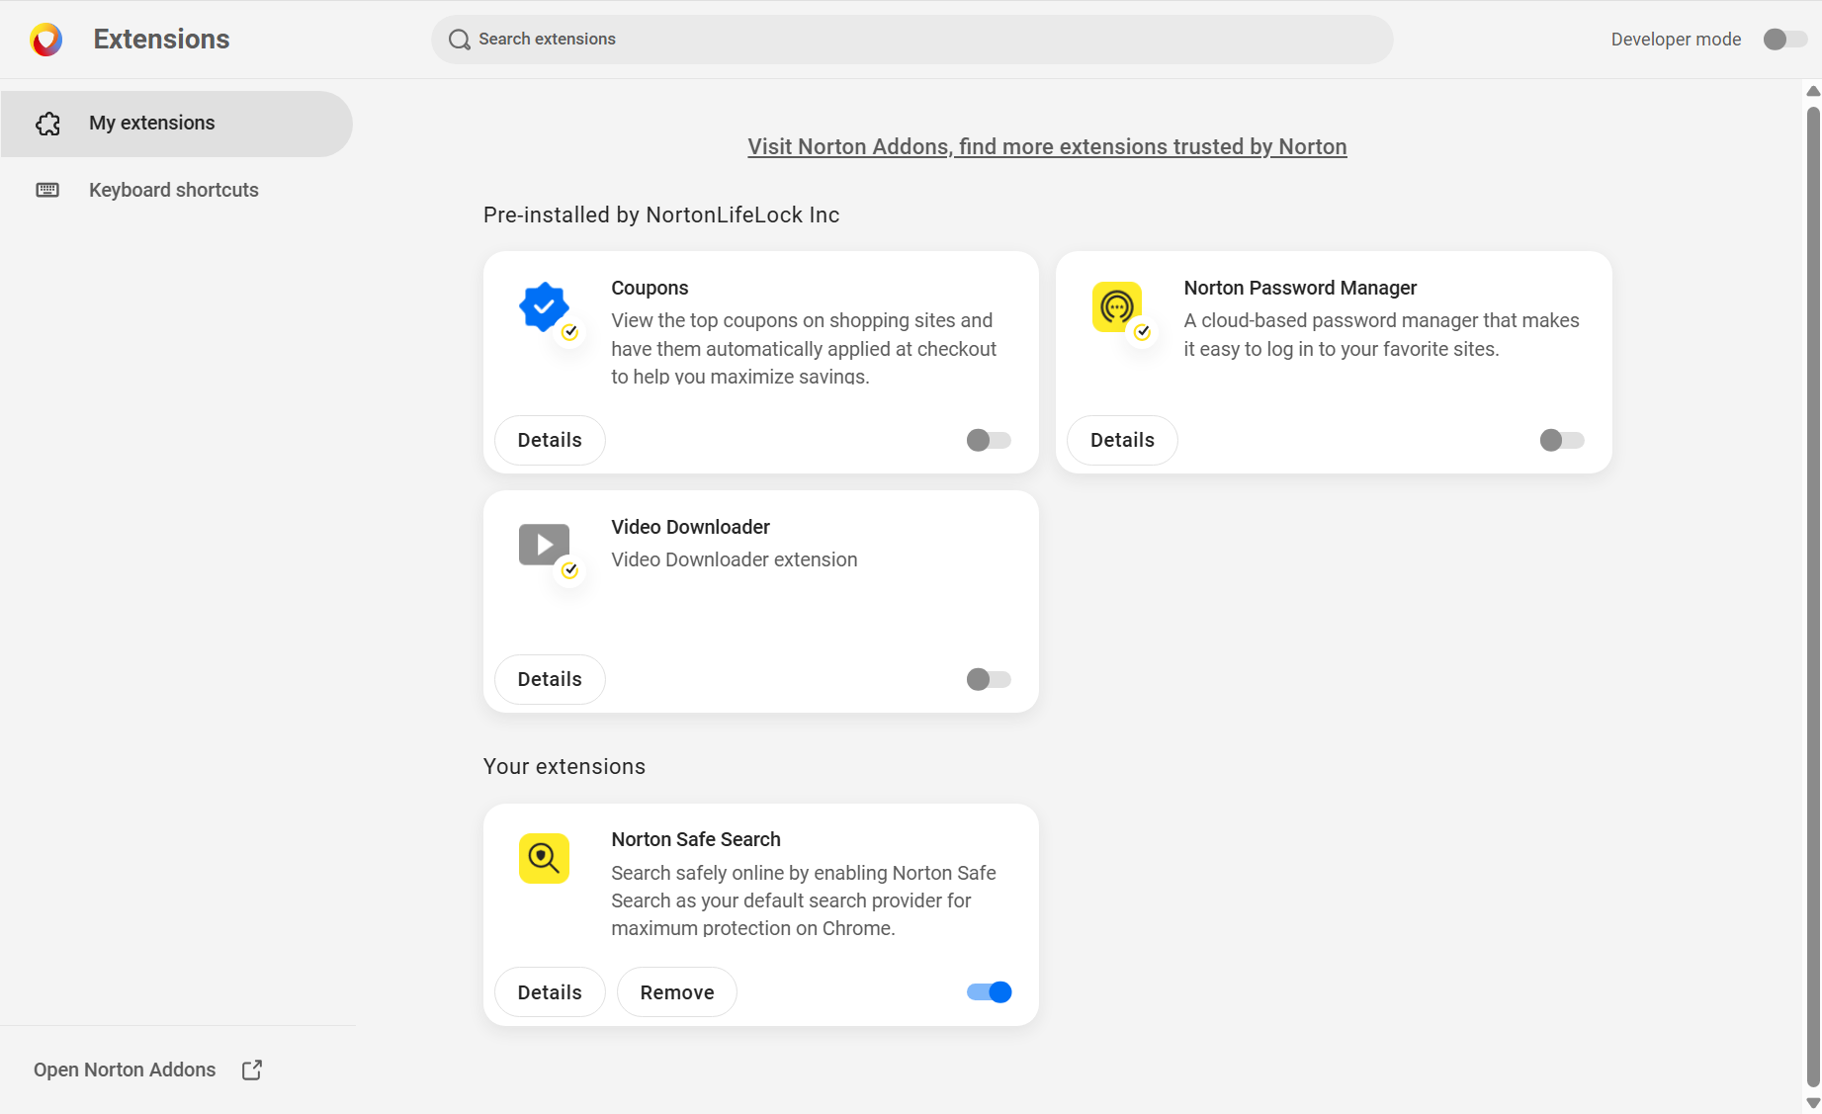
Task: Click 'Pre-installed by NortonLifeLock Inc' heading
Action: [661, 215]
